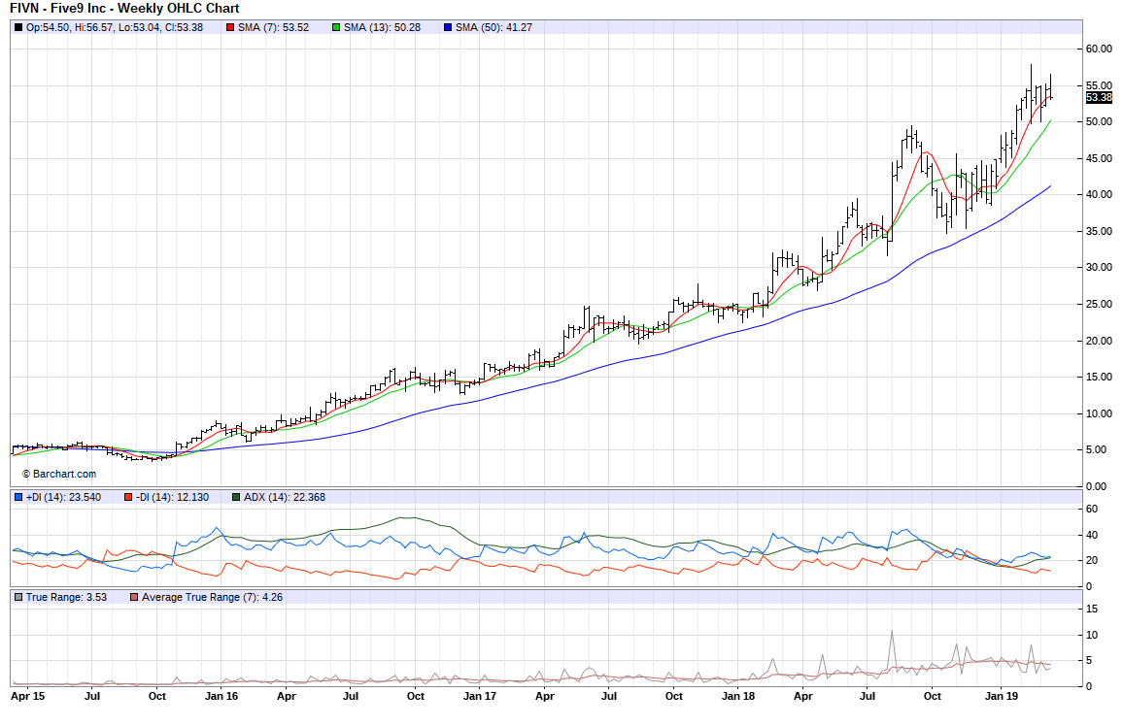Click the SMA (50): 41.27 legend text
This screenshot has width=1123, height=726.
(493, 27)
